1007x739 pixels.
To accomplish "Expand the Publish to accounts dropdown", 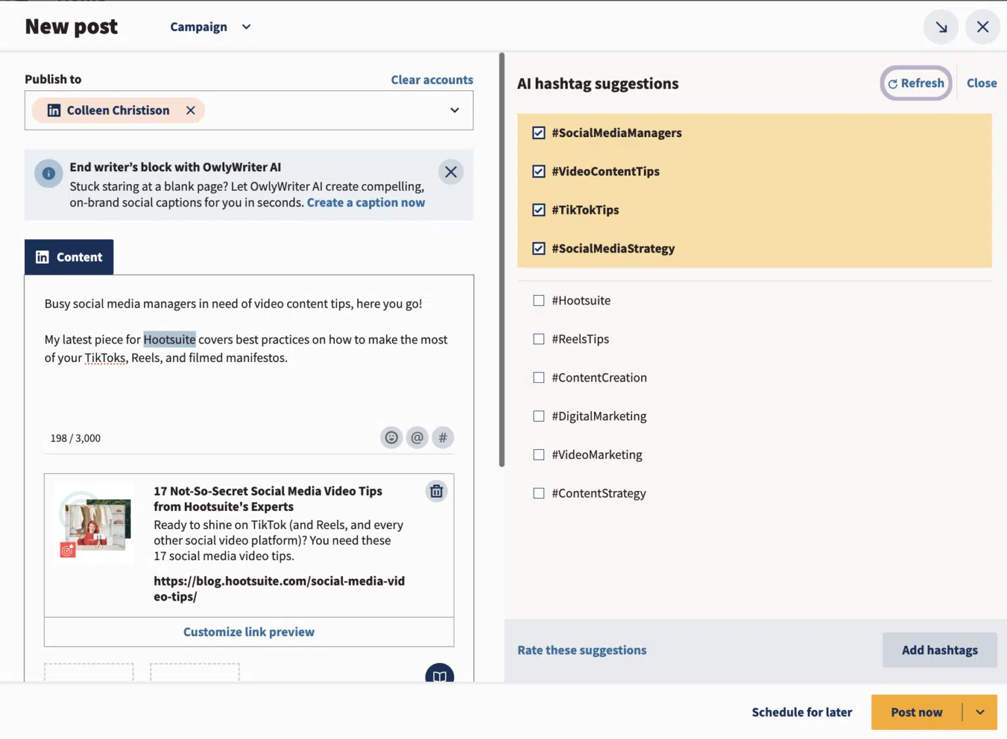I will pos(454,110).
